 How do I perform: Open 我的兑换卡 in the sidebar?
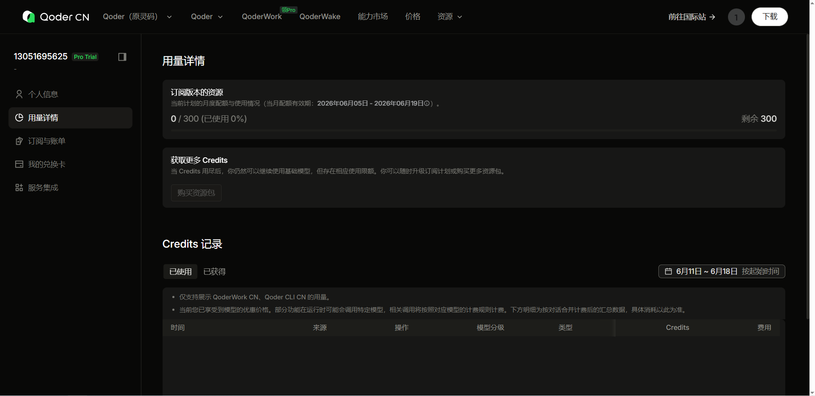pyautogui.click(x=70, y=164)
